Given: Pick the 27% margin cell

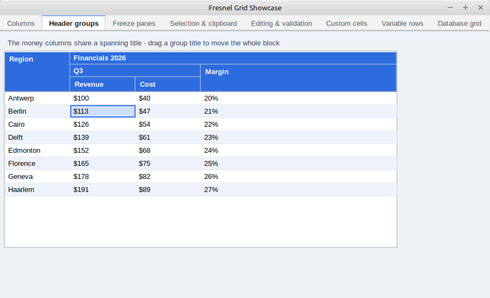Looking at the screenshot, I should (299, 190).
